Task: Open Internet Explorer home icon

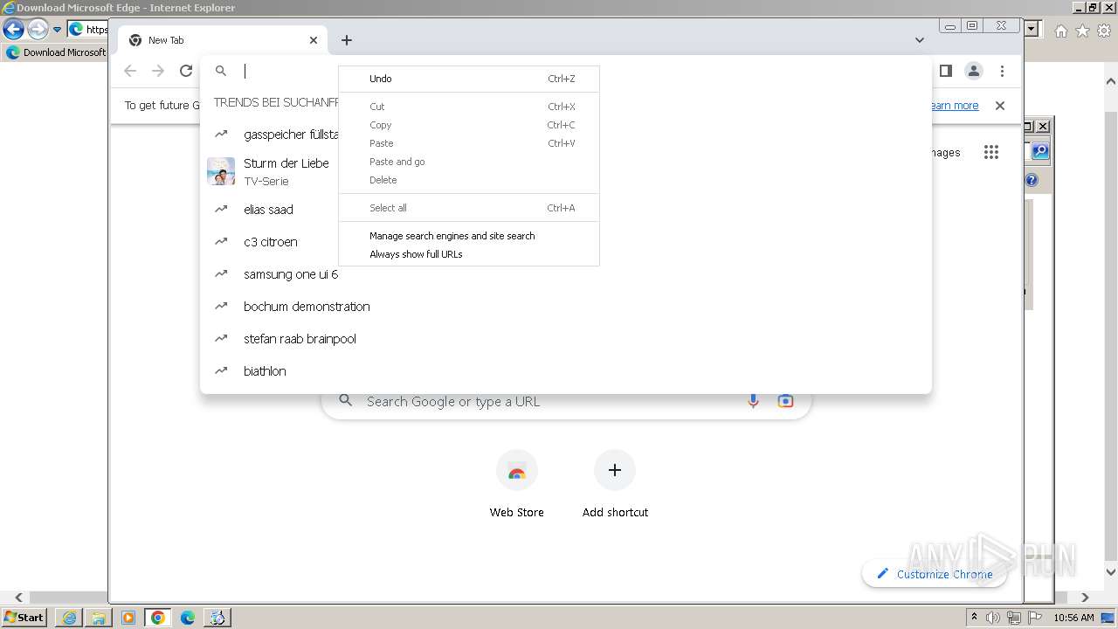Action: coord(1060,31)
